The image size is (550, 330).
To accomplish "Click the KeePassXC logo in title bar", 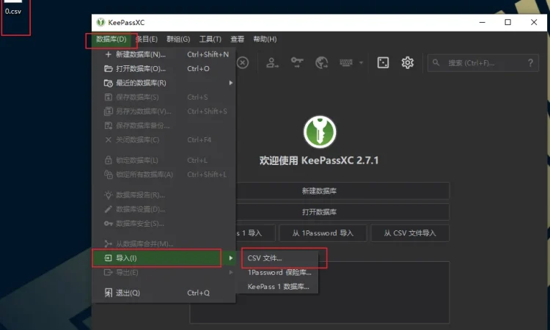I will (x=100, y=23).
